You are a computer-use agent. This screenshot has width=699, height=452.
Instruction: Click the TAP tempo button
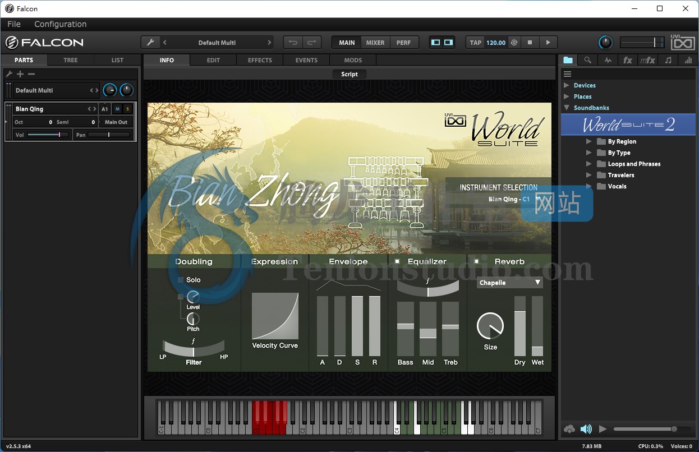[x=476, y=43]
